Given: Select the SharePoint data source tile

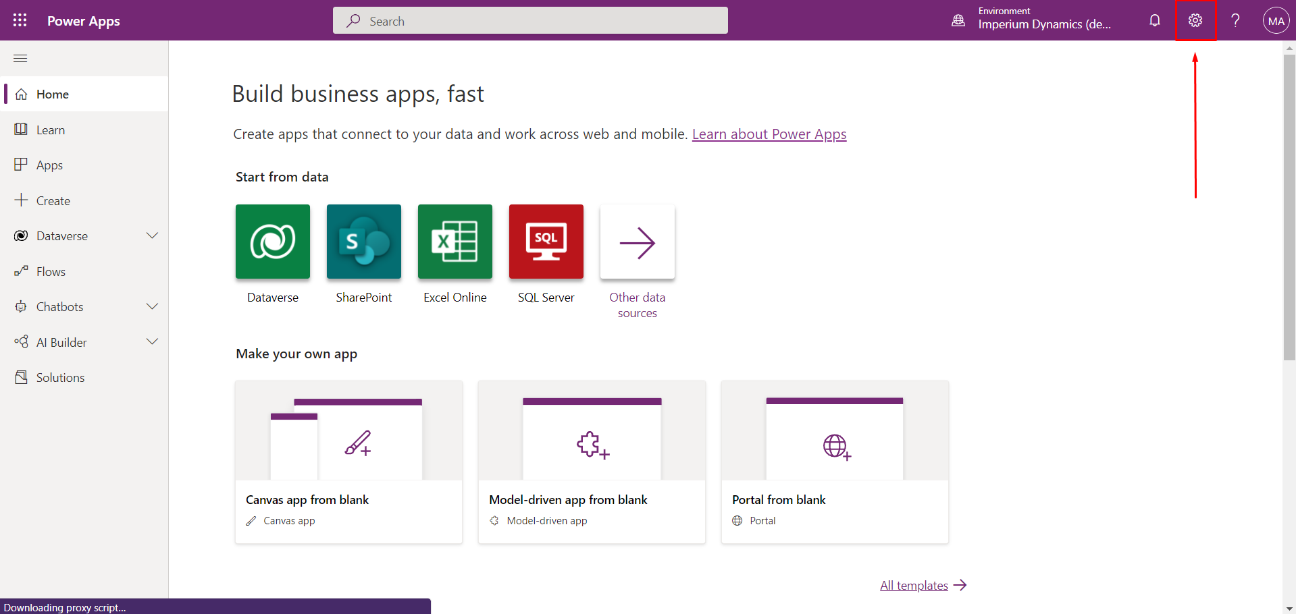Looking at the screenshot, I should (x=363, y=242).
